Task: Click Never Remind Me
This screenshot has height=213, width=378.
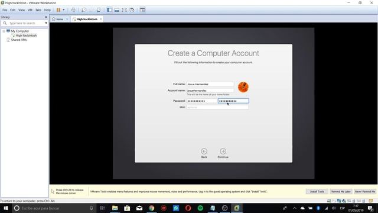Action: (365, 192)
